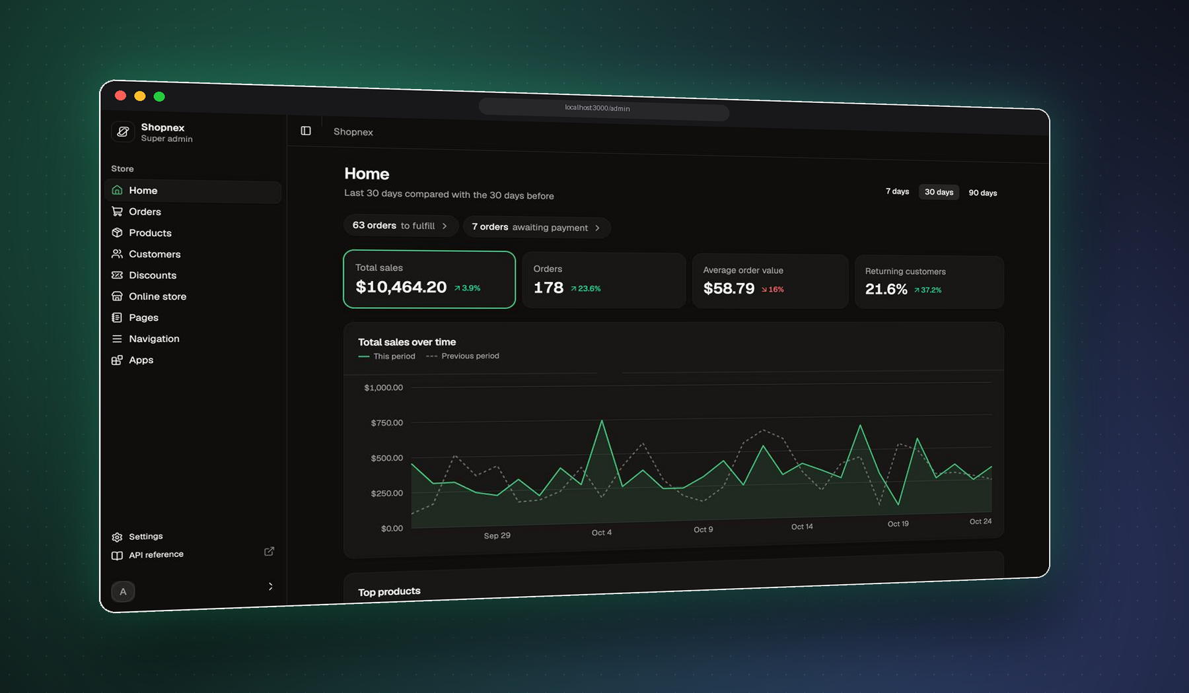This screenshot has width=1189, height=693.
Task: Click the Shopnex logo icon
Action: point(123,131)
